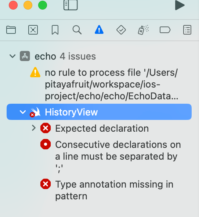Image resolution: width=199 pixels, height=217 pixels.
Task: Open the Find navigator magnifier
Action: (77, 30)
